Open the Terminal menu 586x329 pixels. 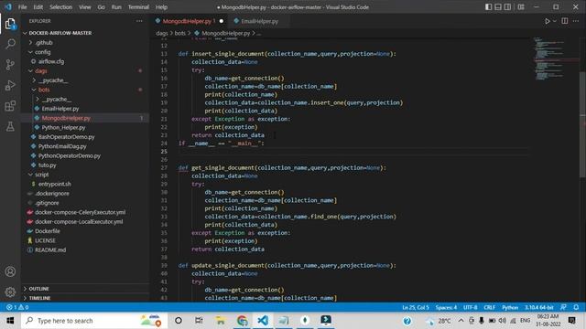coord(138,7)
